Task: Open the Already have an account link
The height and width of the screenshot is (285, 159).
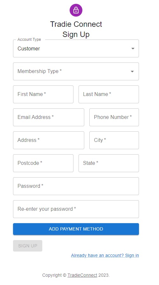Action: click(x=105, y=255)
